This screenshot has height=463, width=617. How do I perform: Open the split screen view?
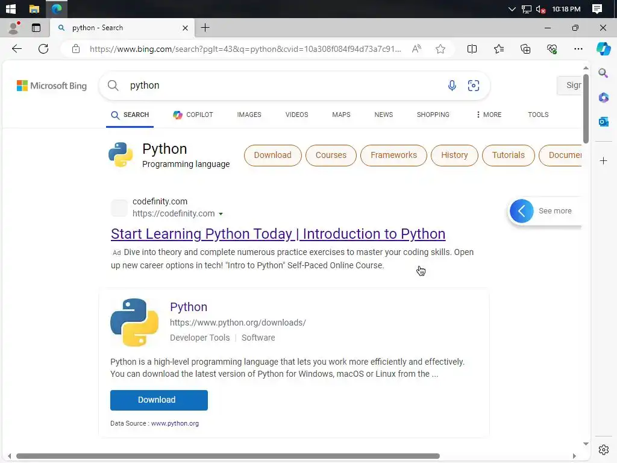coord(472,49)
